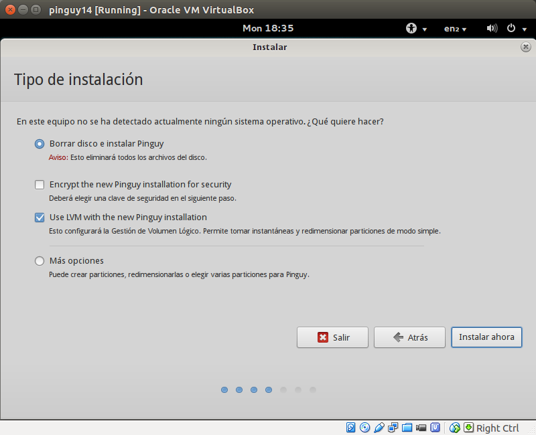Click the 'Tipo de instalación' heading
Viewport: 536px width, 435px height.
point(78,80)
